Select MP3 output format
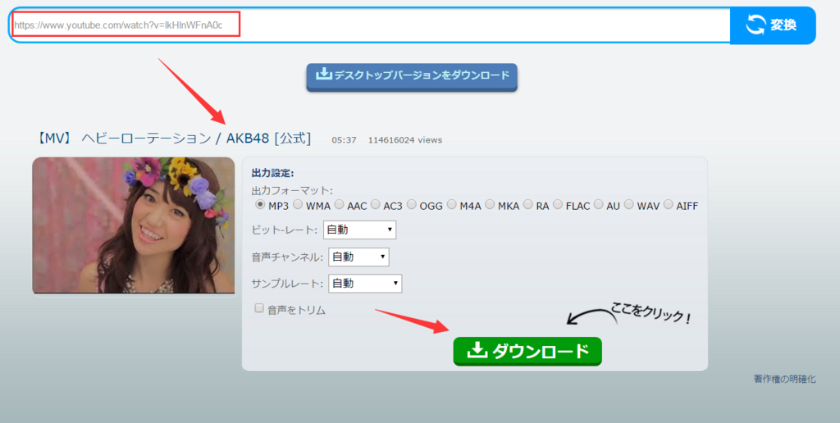Viewport: 840px width, 423px height. (260, 205)
